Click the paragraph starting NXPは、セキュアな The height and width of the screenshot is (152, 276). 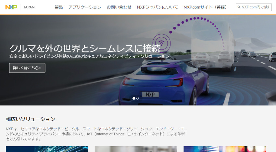[x=95, y=134]
